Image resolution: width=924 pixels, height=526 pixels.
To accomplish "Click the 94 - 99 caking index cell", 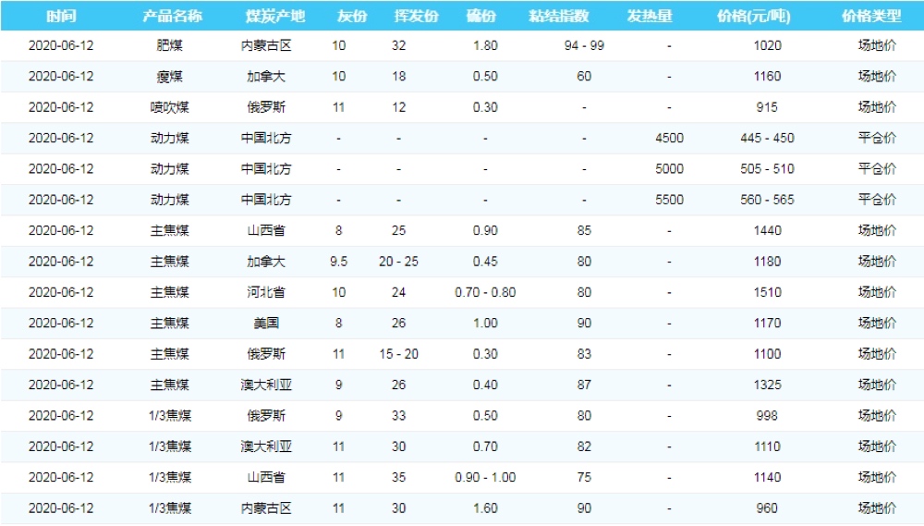I will pyautogui.click(x=584, y=45).
